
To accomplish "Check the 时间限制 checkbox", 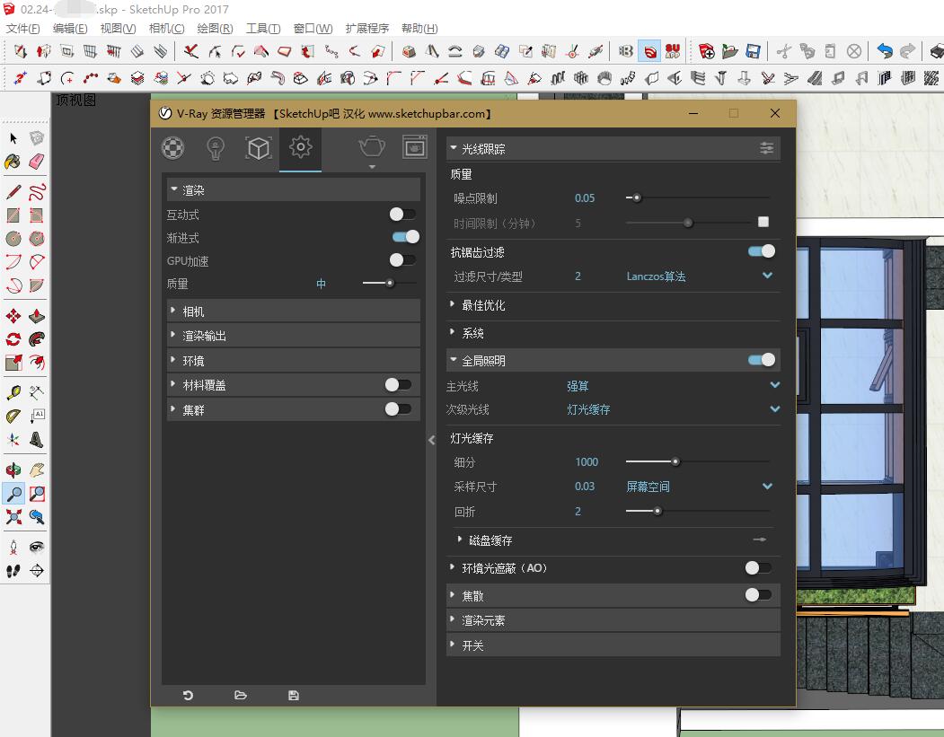I will [763, 222].
